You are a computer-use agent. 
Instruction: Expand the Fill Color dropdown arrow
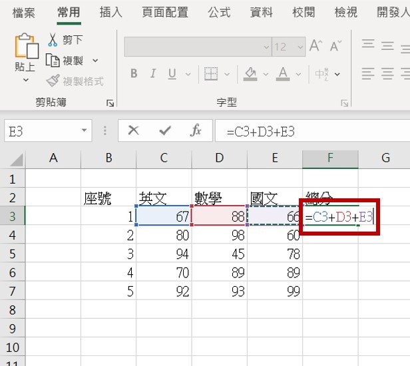click(x=266, y=75)
